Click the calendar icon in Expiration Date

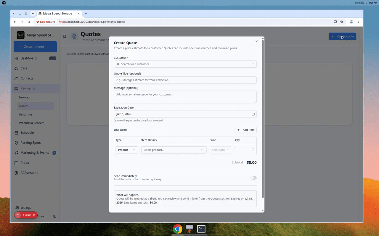pyautogui.click(x=253, y=114)
